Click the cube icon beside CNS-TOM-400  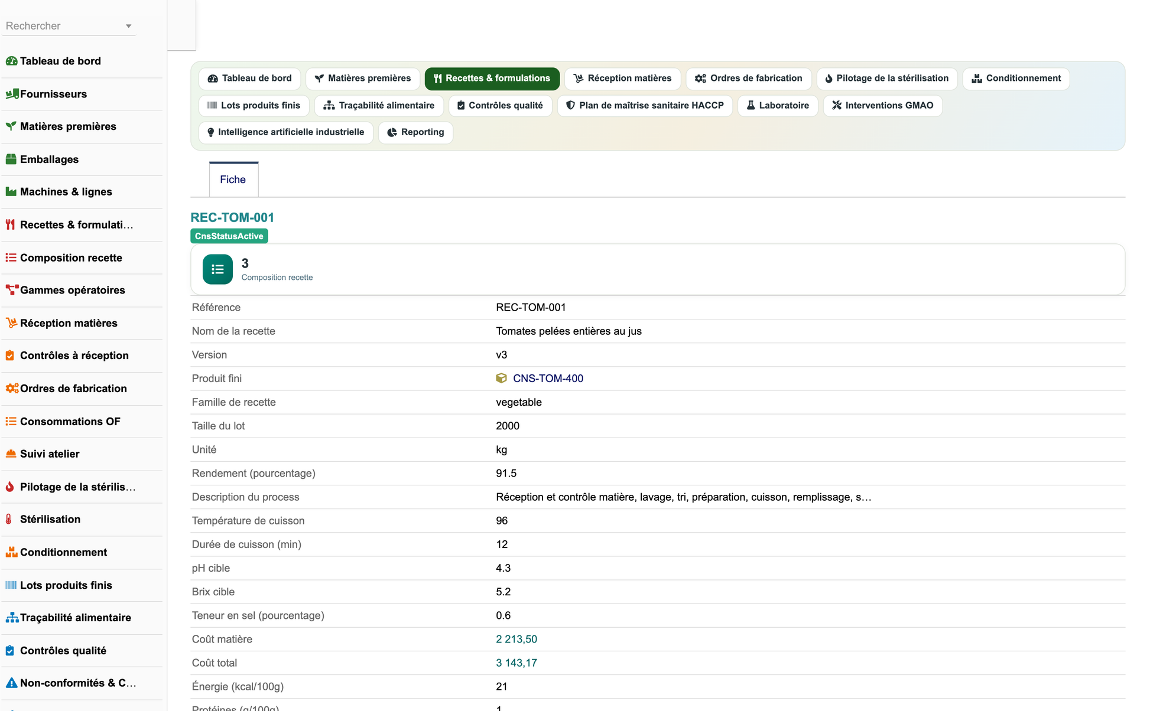pos(501,379)
